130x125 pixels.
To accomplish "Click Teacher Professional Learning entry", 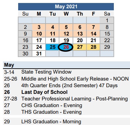I will pos(75,99).
